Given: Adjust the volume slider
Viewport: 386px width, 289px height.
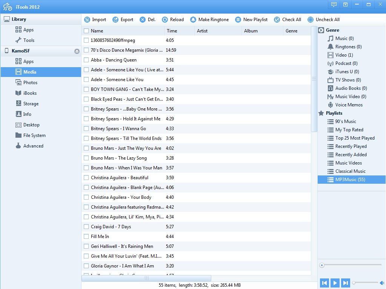Looking at the screenshot, I should click(x=365, y=283).
